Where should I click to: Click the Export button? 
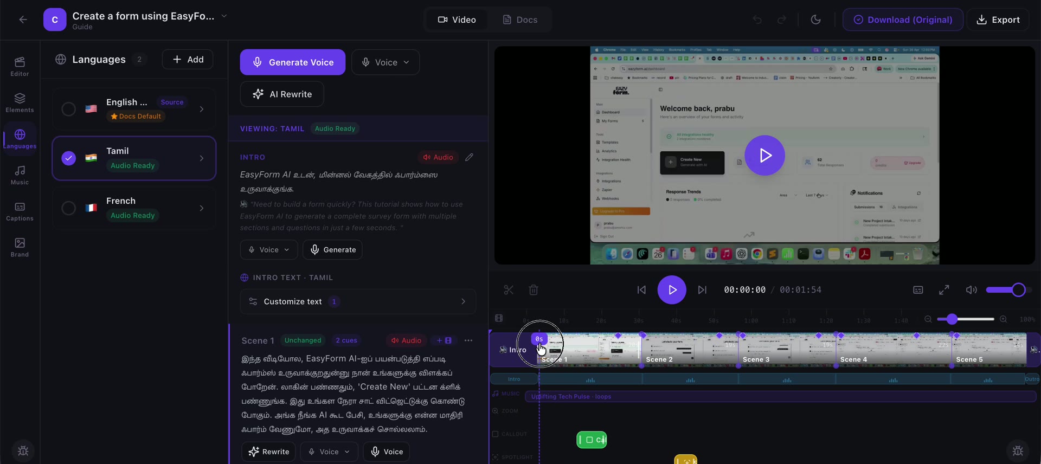998,20
